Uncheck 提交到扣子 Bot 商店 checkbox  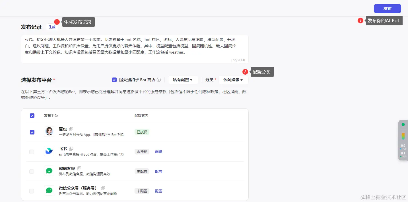114,80
